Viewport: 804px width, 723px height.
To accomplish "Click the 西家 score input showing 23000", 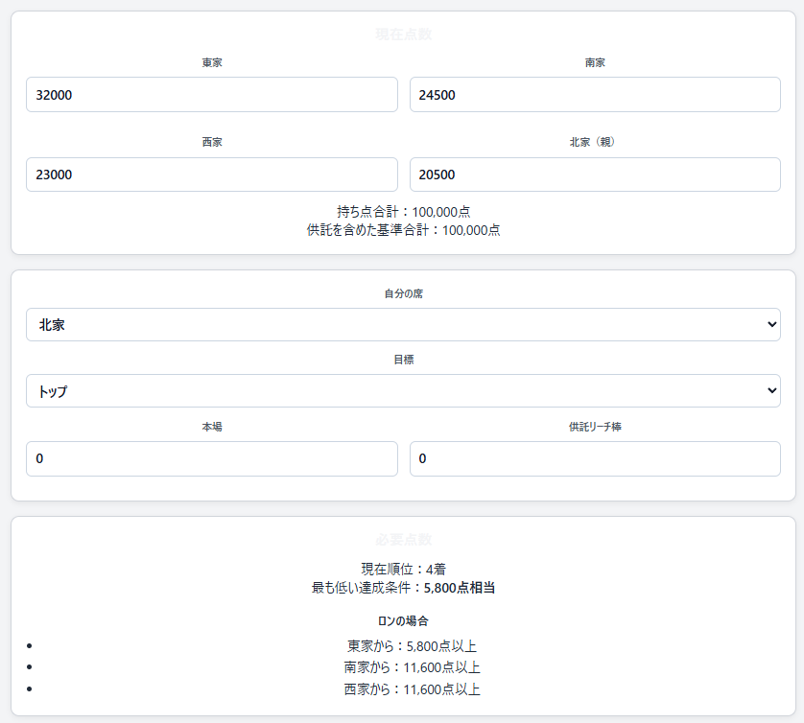I will (212, 175).
